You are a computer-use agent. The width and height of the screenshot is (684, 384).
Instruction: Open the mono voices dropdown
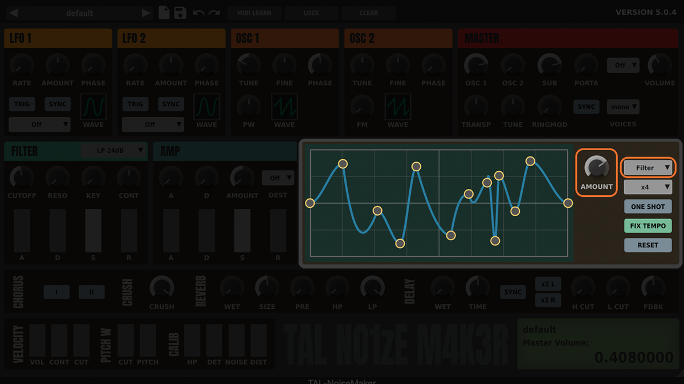point(623,106)
